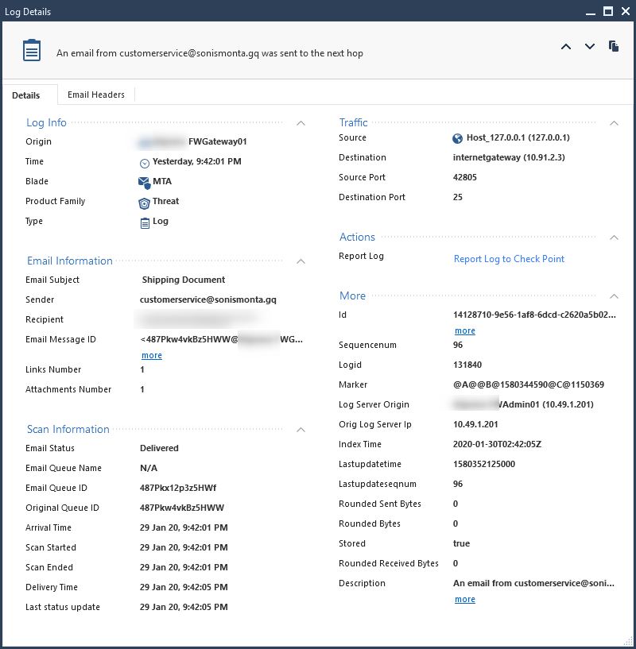Go to previous log with the up arrow

566,47
